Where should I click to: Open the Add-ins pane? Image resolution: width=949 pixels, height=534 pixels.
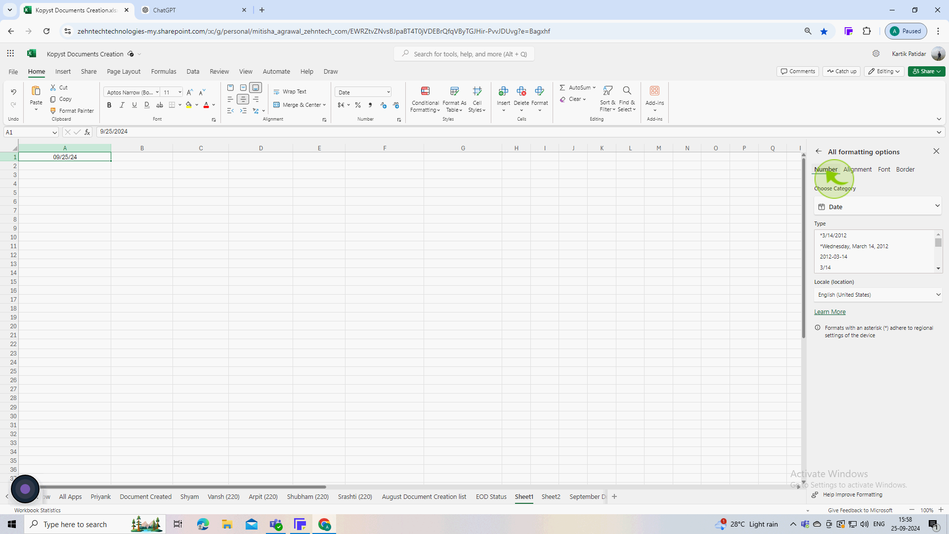coord(654,98)
